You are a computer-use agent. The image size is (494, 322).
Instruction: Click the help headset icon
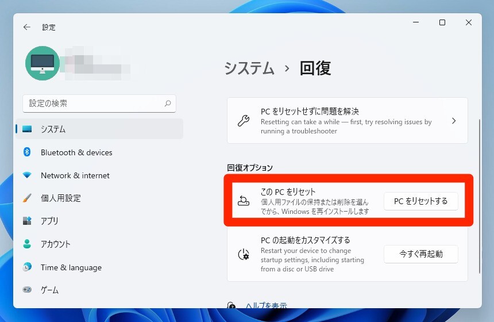pos(231,305)
